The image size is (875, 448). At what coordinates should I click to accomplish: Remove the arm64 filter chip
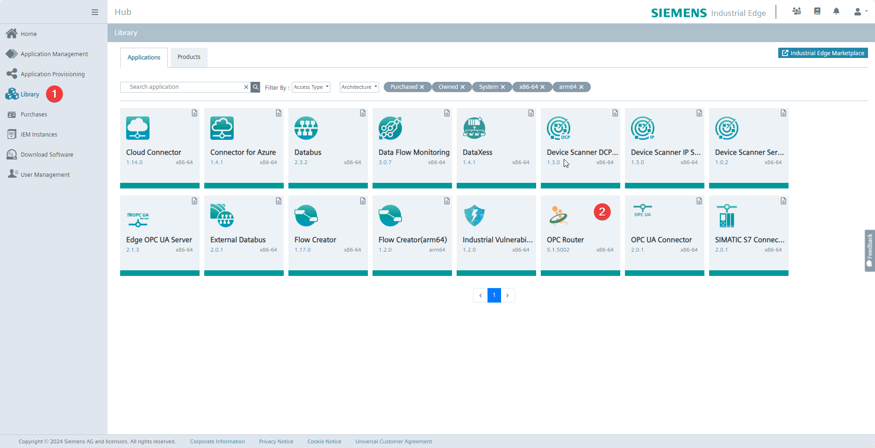[x=581, y=87]
